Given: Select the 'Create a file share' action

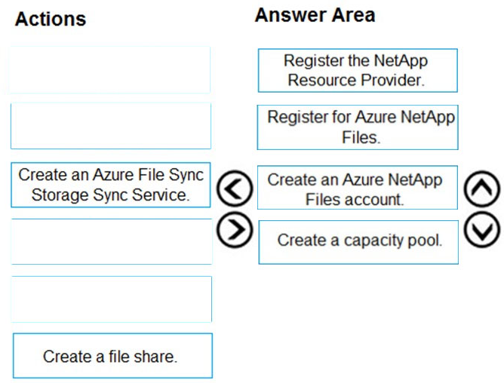Looking at the screenshot, I should coord(112,356).
